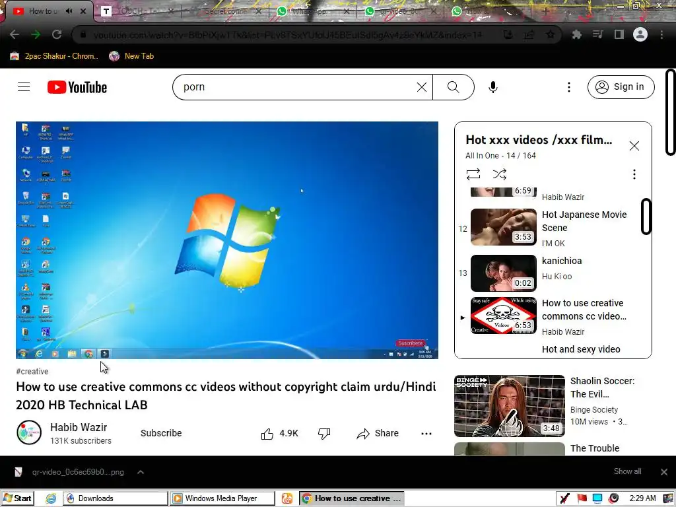Switch to the 'Secret conve' tab
The image size is (676, 507).
pos(225,11)
